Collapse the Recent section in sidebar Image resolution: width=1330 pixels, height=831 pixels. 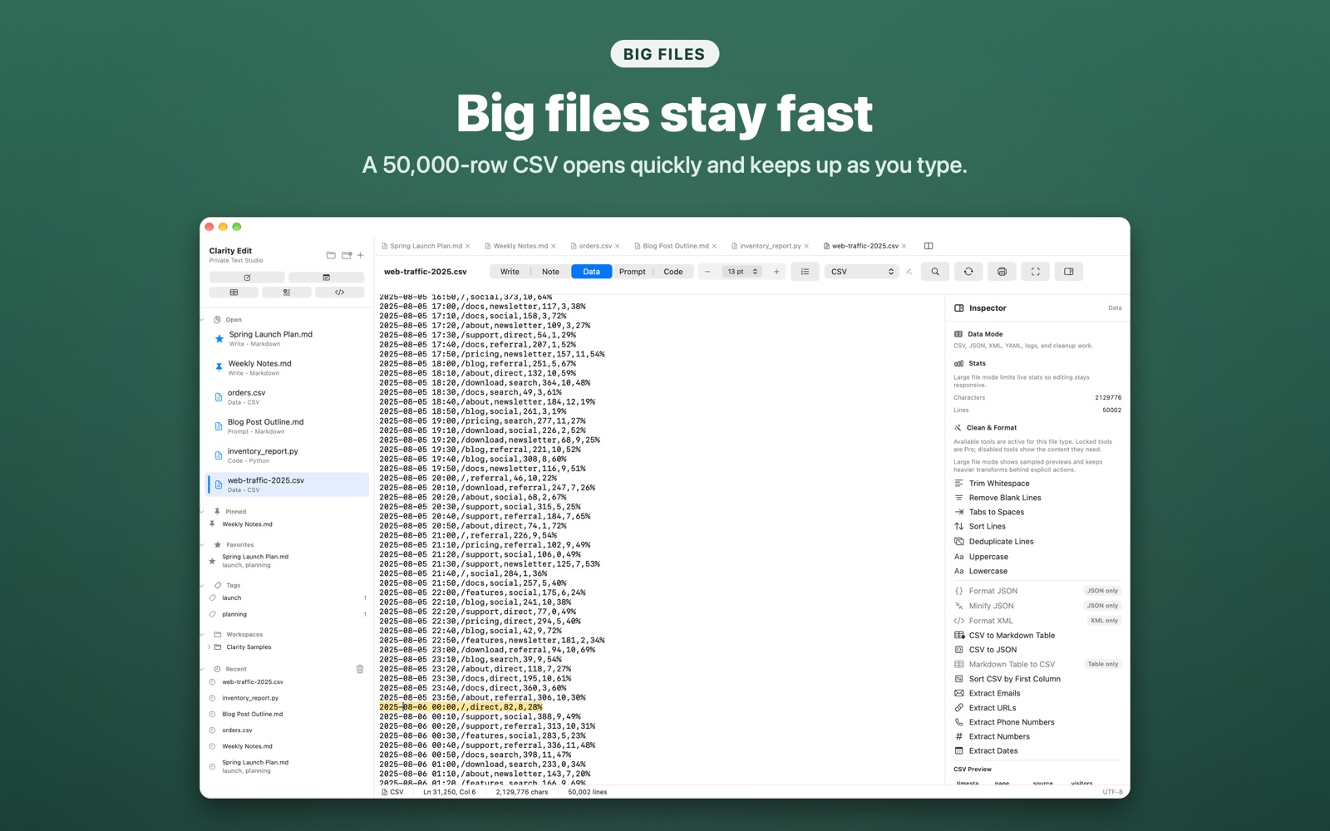point(203,669)
